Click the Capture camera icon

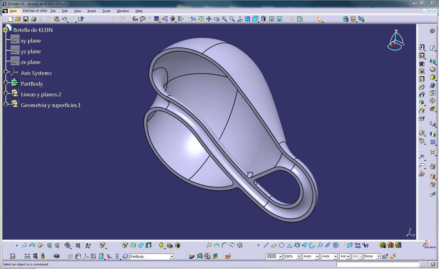point(57,256)
